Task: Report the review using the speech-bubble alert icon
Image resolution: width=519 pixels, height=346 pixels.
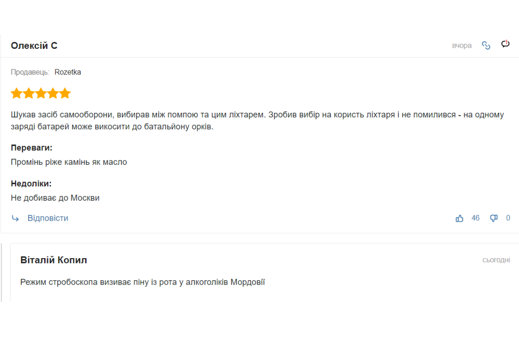Action: [x=506, y=44]
